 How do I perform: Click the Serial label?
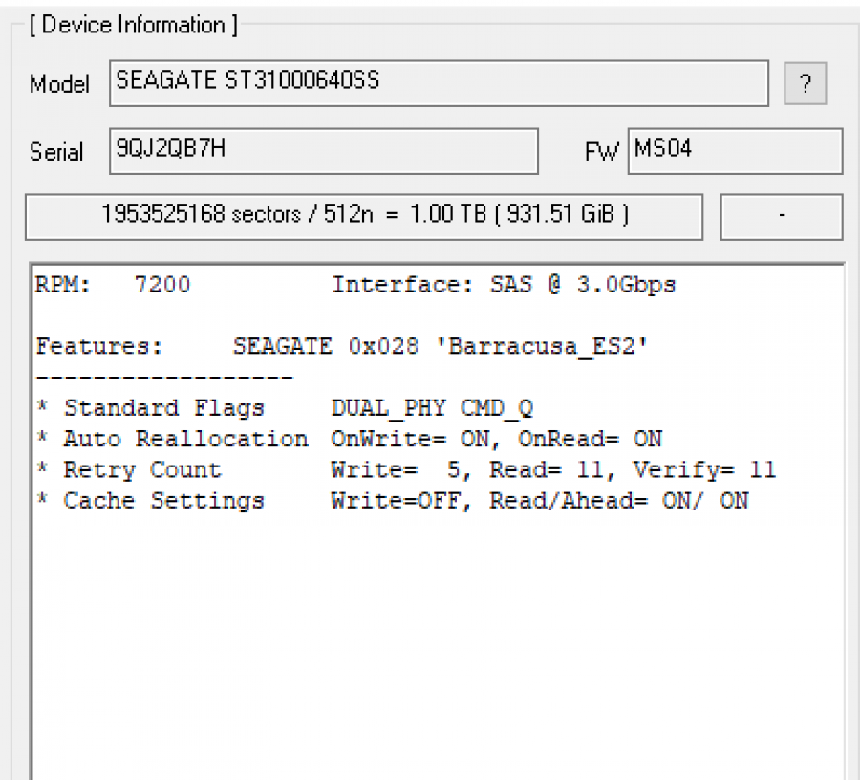click(x=56, y=152)
